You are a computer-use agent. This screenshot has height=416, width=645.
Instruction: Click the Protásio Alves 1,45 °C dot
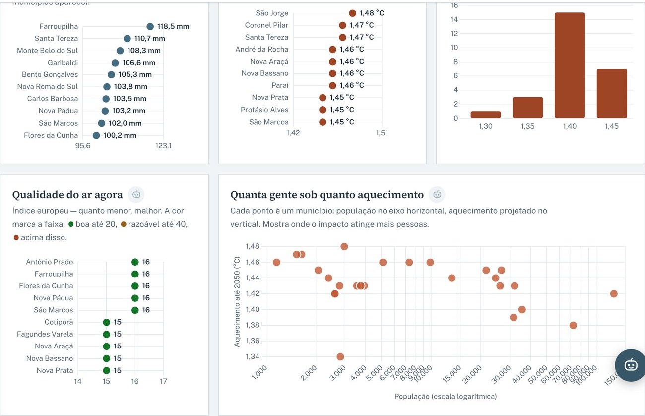pyautogui.click(x=322, y=110)
